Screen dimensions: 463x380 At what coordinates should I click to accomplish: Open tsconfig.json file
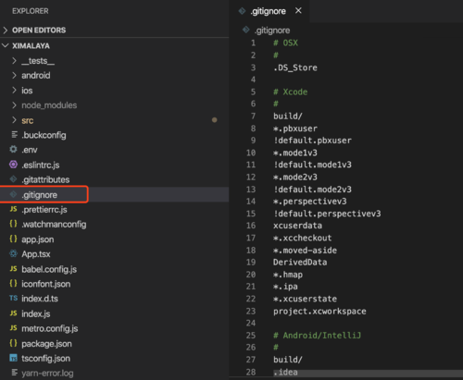[45, 359]
